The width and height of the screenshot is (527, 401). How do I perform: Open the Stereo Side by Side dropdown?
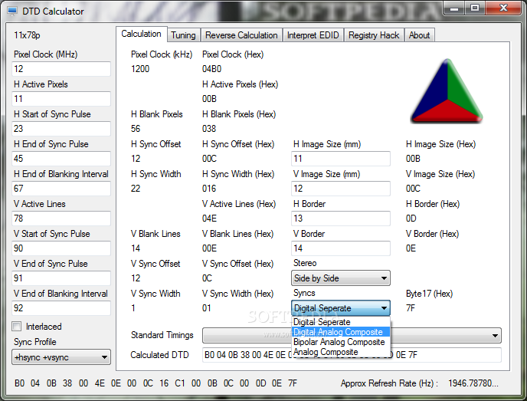click(x=341, y=278)
